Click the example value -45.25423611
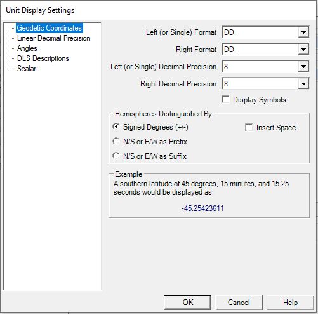Screen dimensions: 318x314 202,208
